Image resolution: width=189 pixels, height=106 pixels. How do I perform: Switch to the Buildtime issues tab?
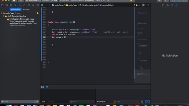point(15,9)
